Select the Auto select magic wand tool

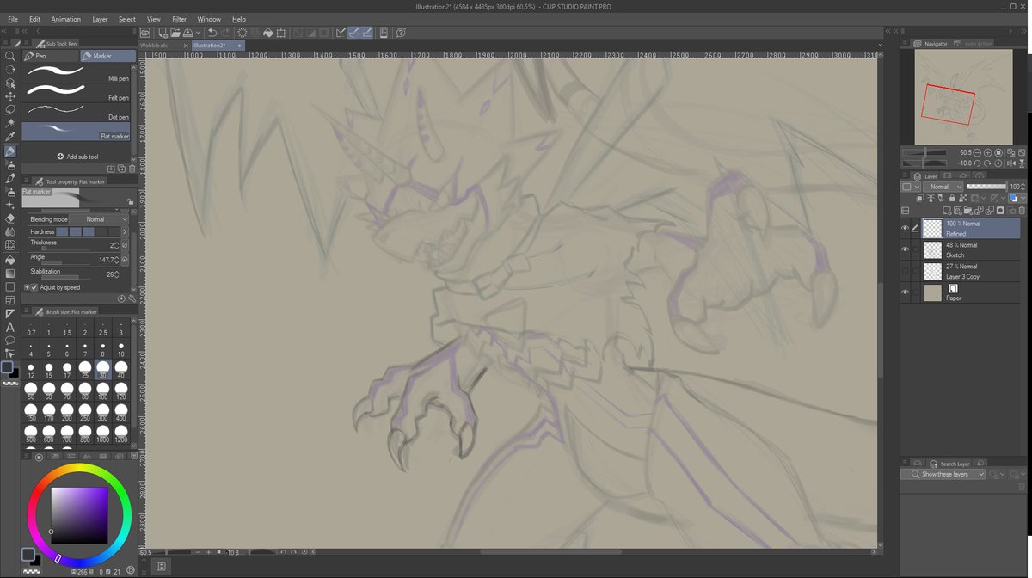pos(10,124)
